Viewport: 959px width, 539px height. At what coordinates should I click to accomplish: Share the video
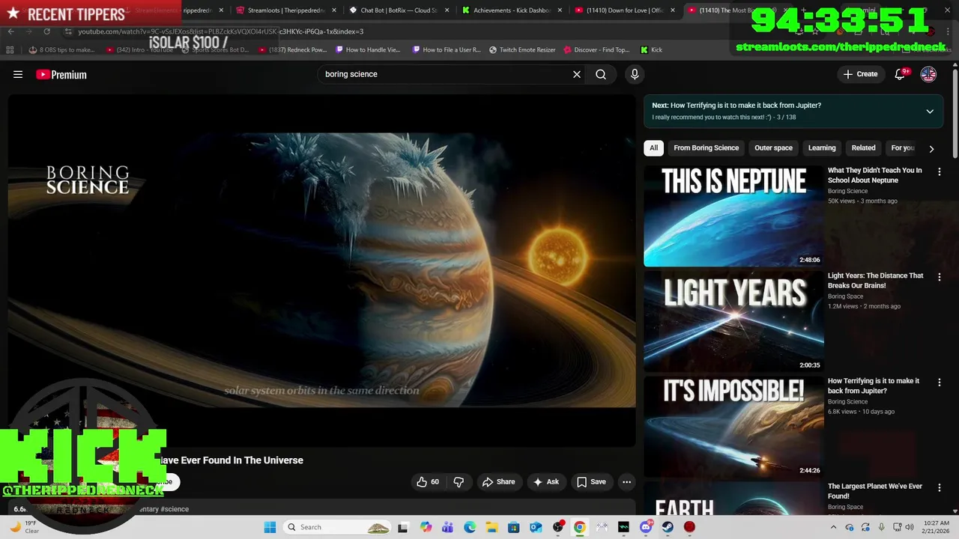pos(498,482)
